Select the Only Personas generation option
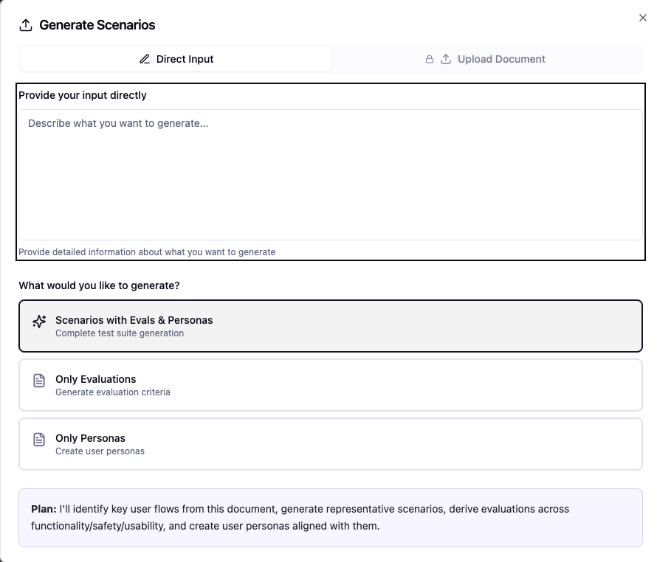This screenshot has width=657, height=562. tap(331, 443)
